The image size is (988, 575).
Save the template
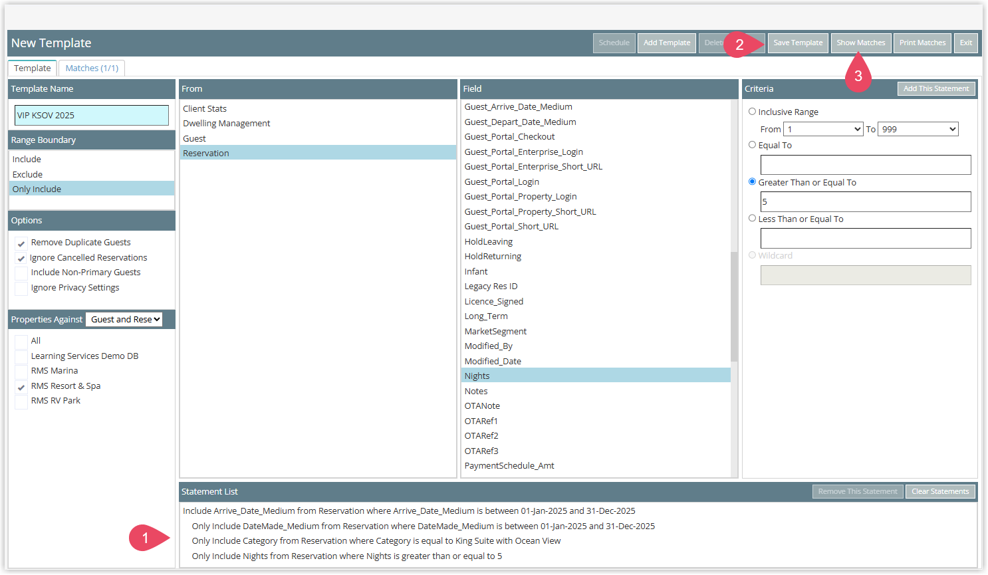click(x=798, y=43)
